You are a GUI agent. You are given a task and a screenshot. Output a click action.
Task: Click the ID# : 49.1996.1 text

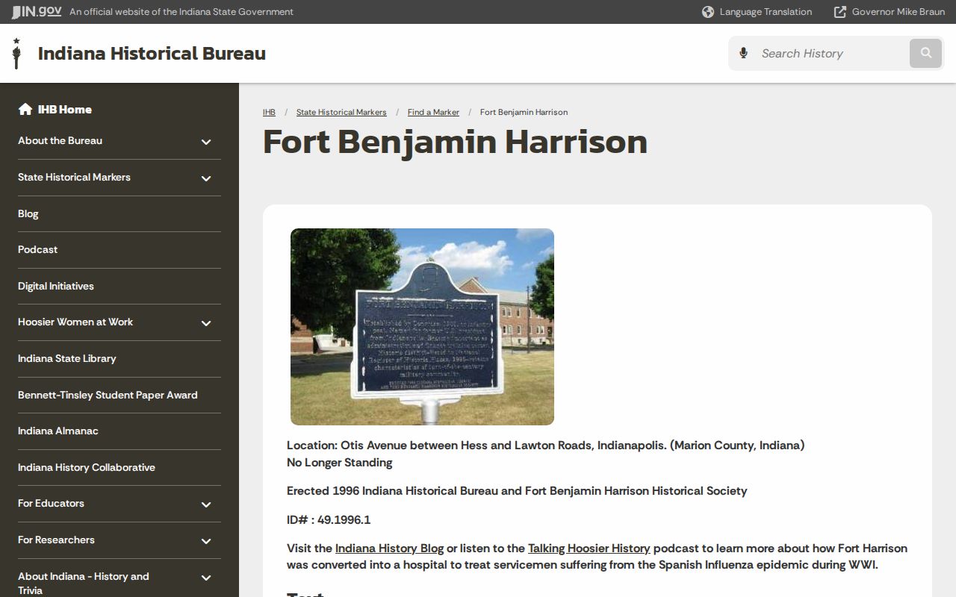(329, 519)
